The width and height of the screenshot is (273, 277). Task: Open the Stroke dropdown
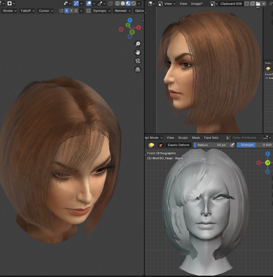10,11
